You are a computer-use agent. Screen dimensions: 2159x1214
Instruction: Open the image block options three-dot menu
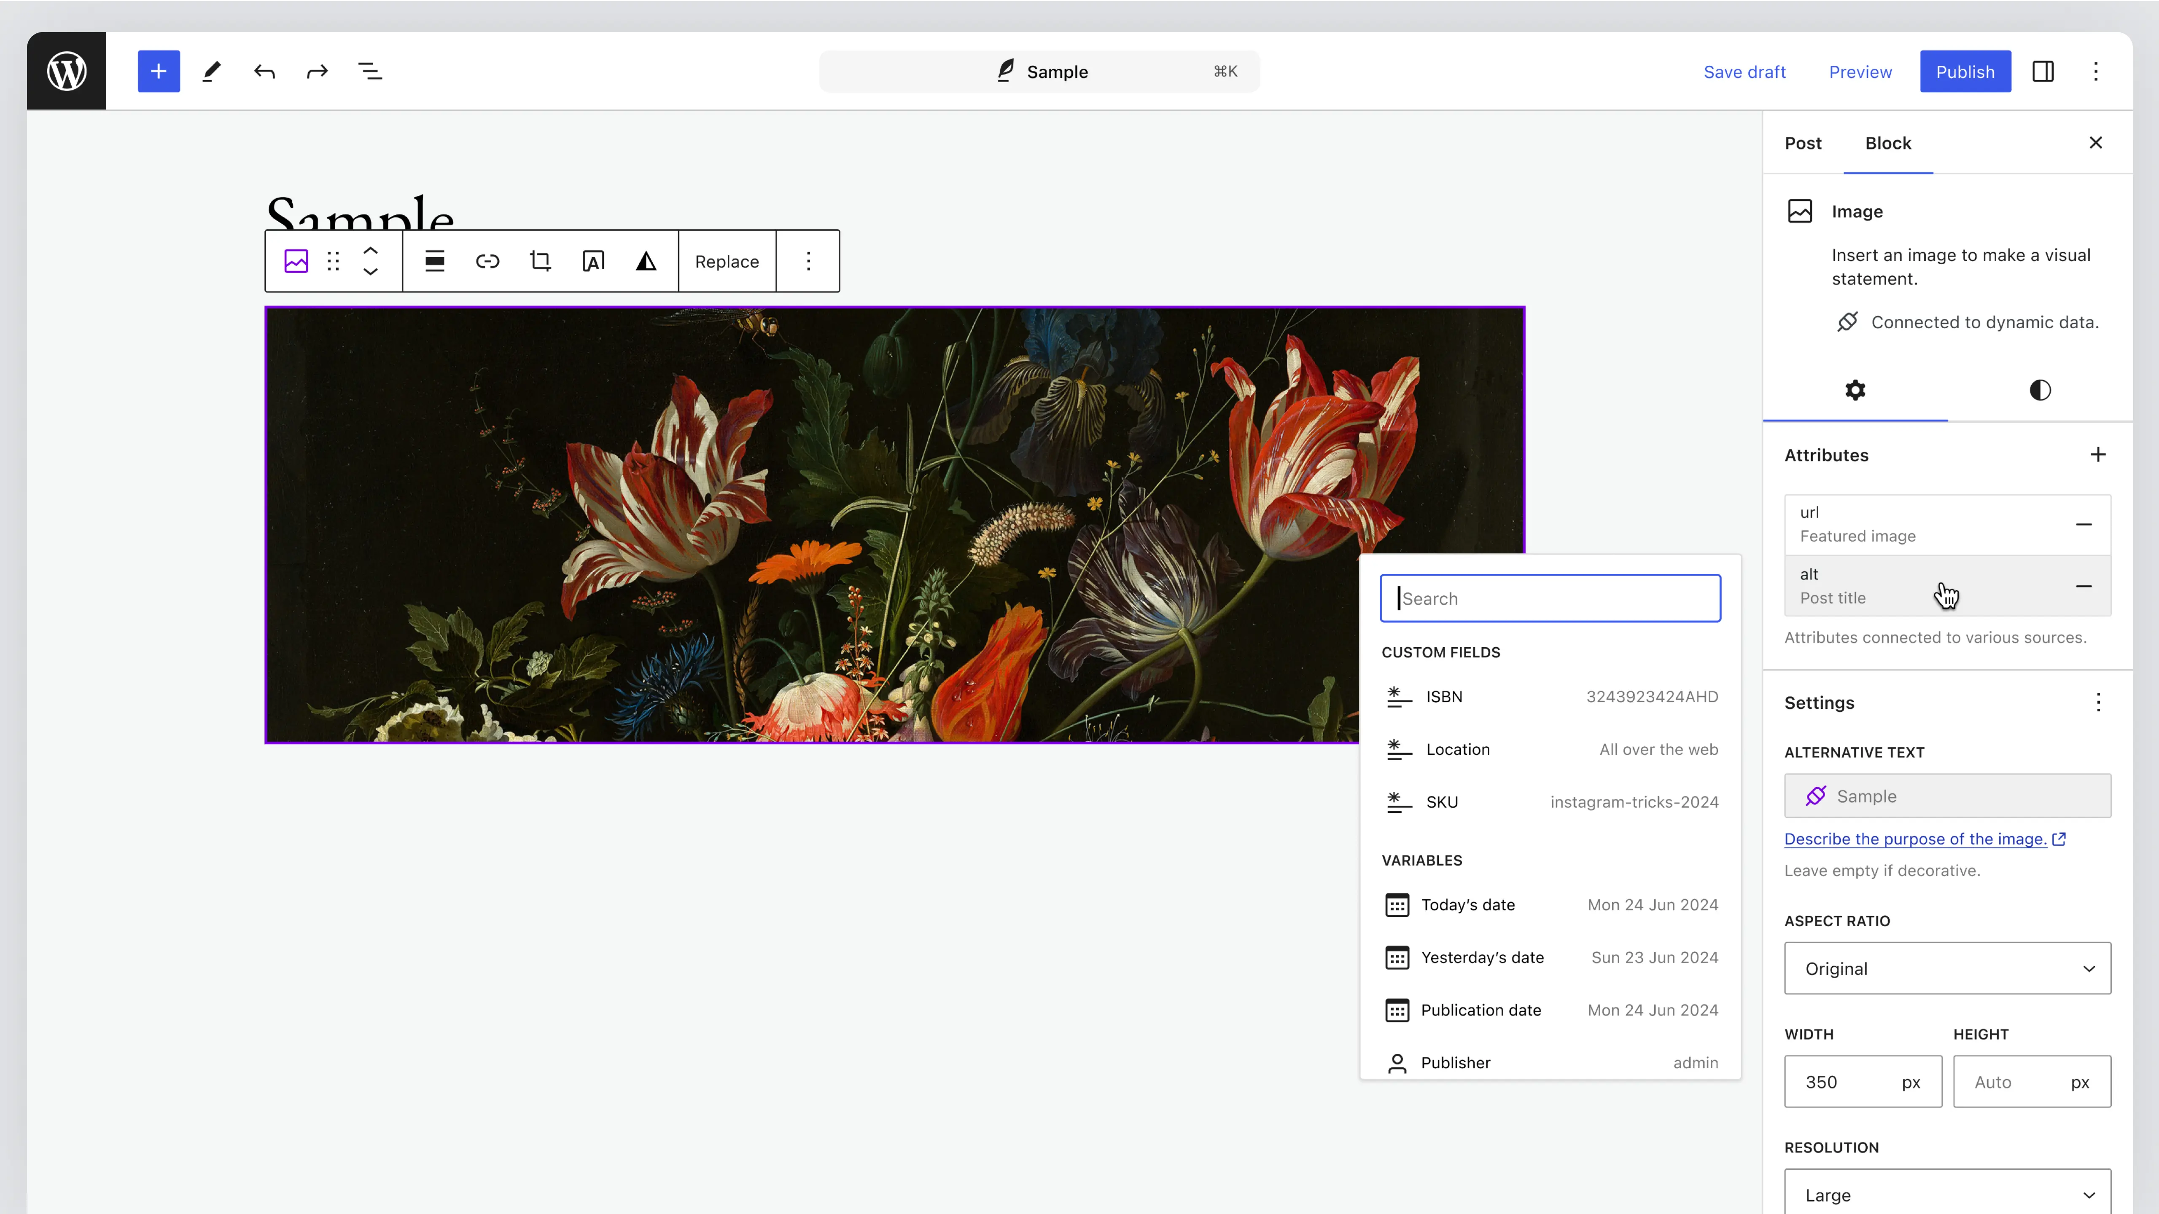pyautogui.click(x=808, y=260)
